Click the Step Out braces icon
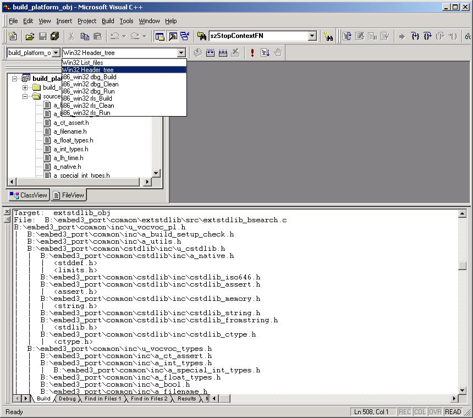The width and height of the screenshot is (473, 418). click(440, 36)
